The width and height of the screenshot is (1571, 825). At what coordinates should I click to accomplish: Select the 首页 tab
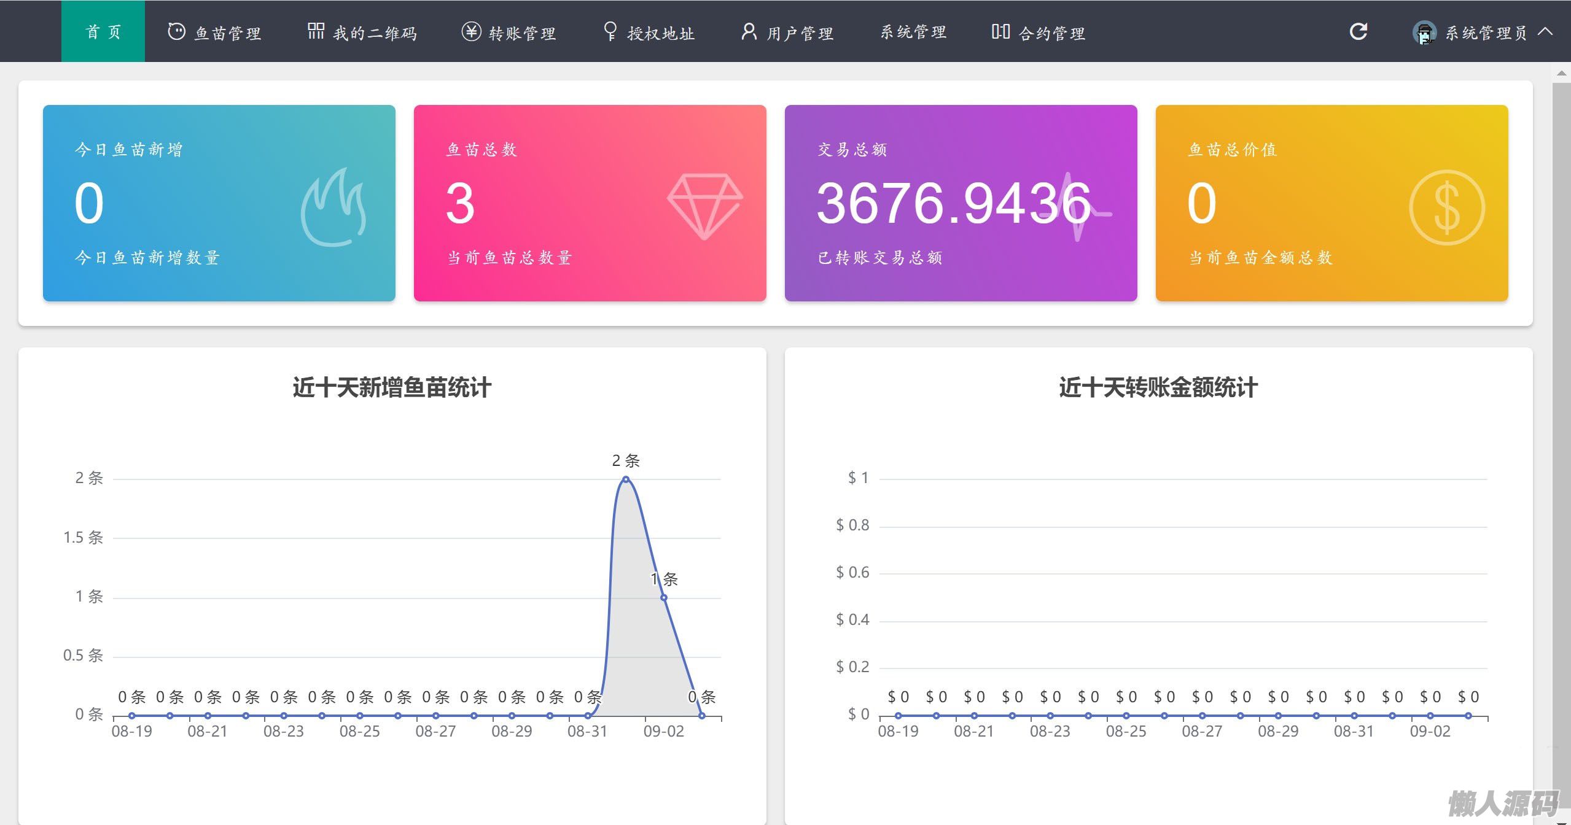click(x=103, y=31)
